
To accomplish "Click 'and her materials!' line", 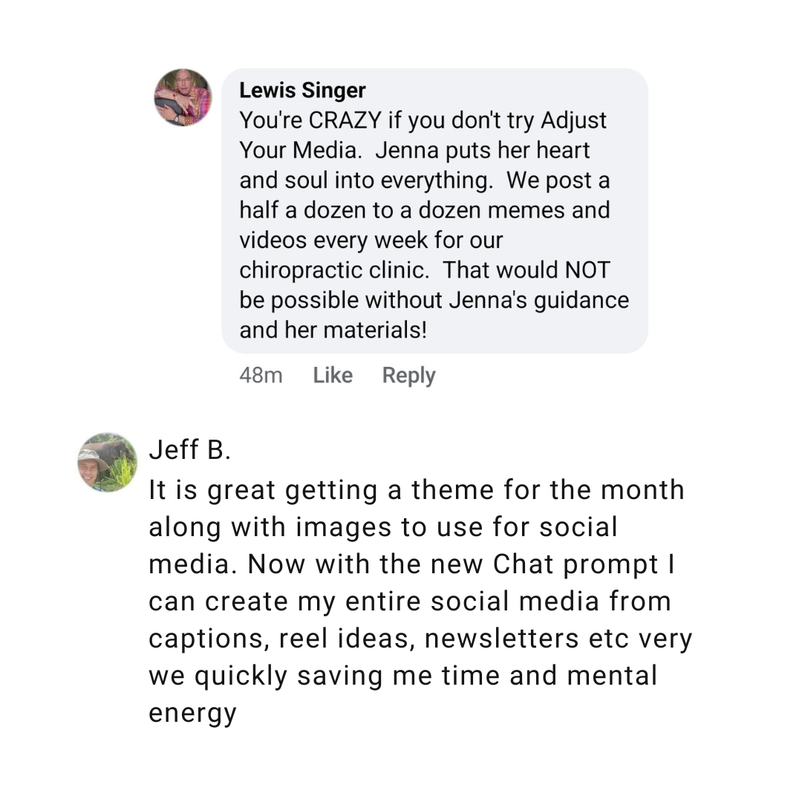I will click(x=333, y=330).
